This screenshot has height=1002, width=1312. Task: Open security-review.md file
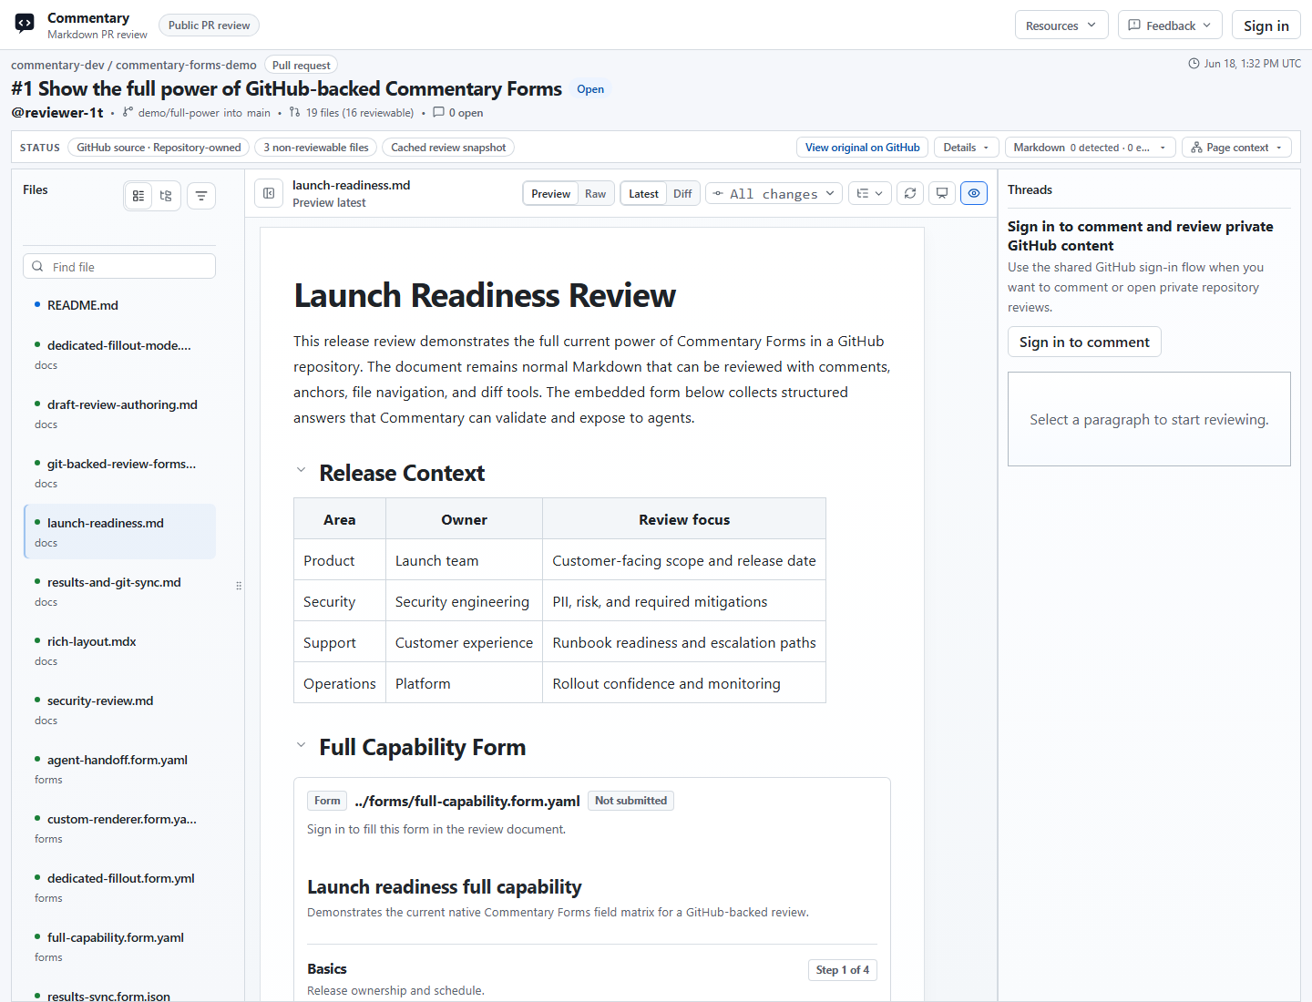[119, 710]
